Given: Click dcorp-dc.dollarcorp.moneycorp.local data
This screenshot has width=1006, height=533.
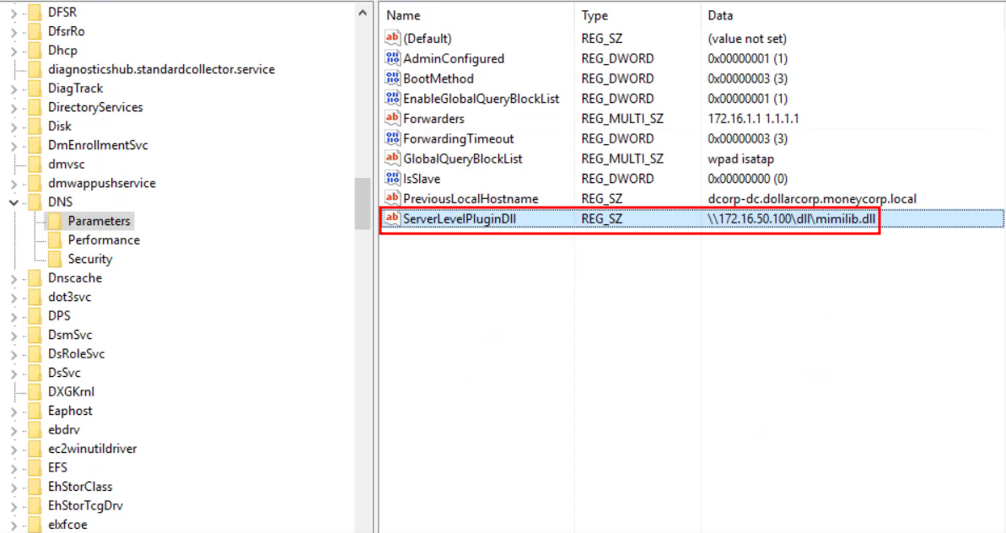Looking at the screenshot, I should (x=811, y=199).
